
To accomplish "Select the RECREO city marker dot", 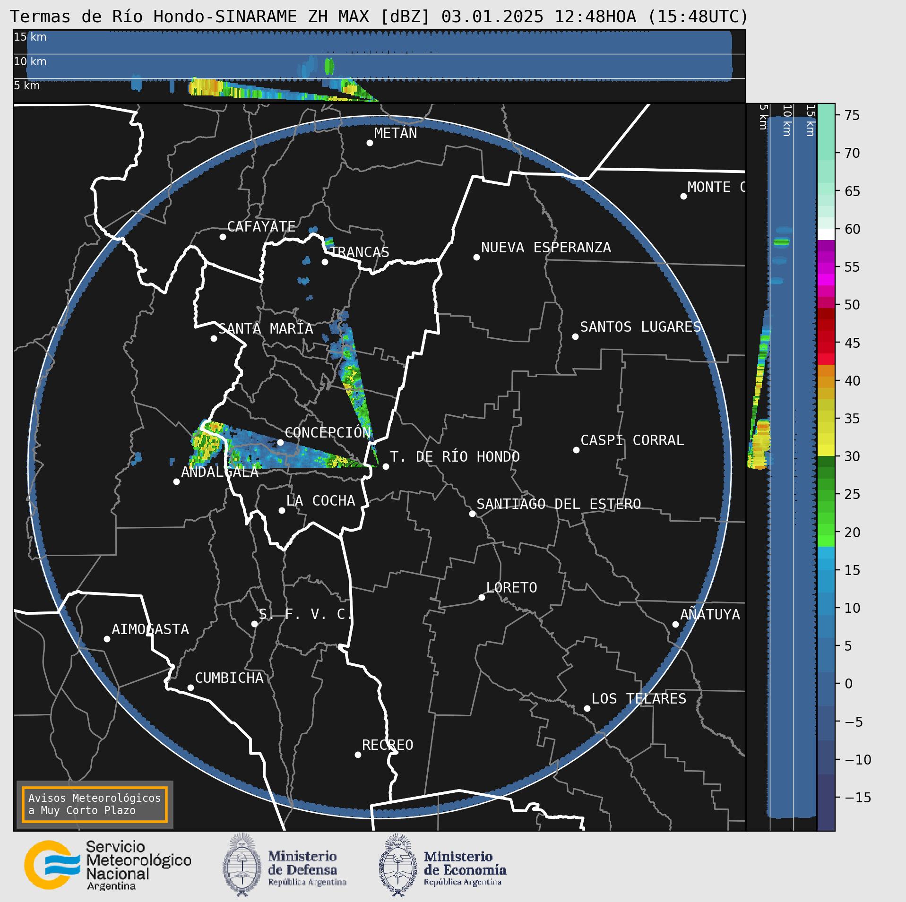I will 358,755.
